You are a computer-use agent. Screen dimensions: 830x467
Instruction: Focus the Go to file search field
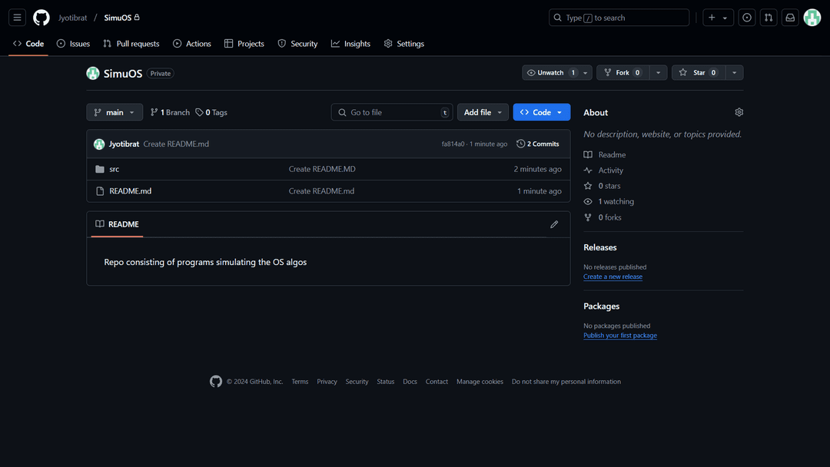coord(392,112)
